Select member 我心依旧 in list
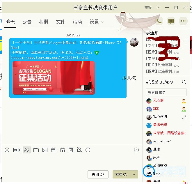 (166, 117)
